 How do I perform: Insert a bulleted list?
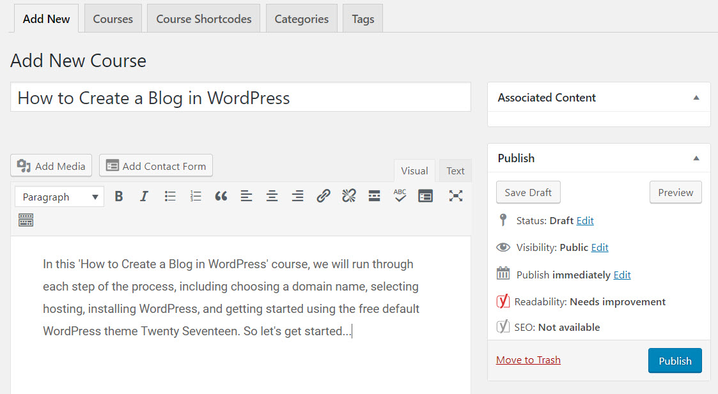(x=170, y=196)
